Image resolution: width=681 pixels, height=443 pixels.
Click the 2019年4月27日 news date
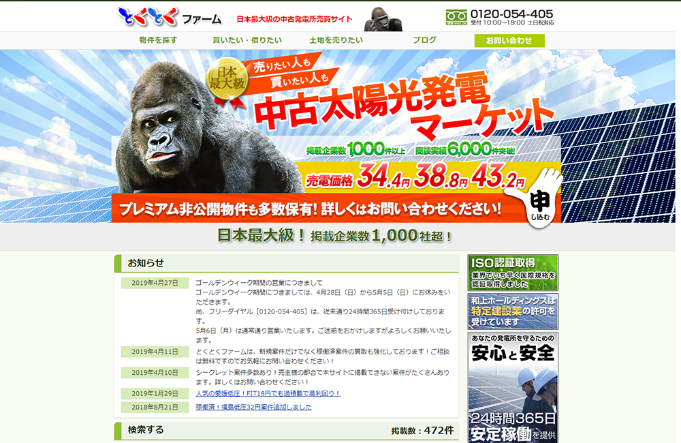[x=155, y=283]
